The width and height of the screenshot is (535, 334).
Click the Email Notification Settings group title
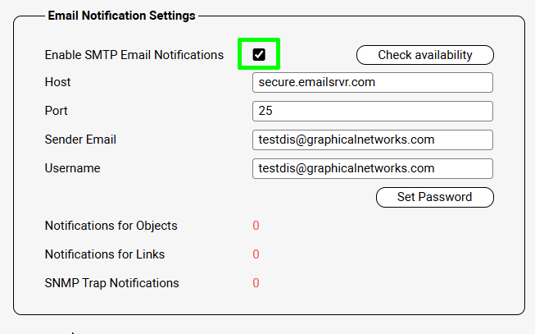121,16
